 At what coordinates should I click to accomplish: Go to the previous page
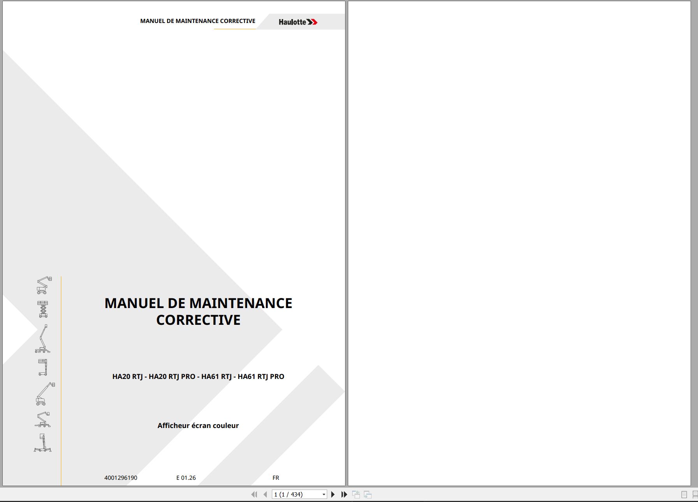[265, 494]
